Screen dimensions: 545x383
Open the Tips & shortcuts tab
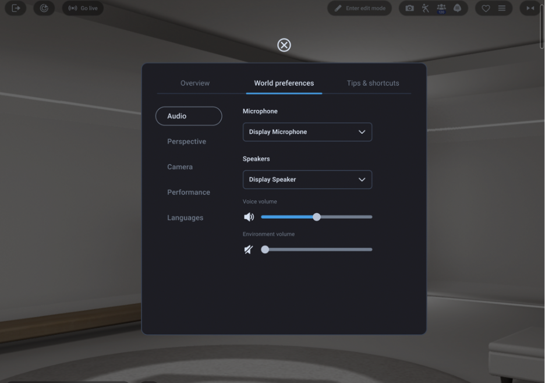(373, 83)
